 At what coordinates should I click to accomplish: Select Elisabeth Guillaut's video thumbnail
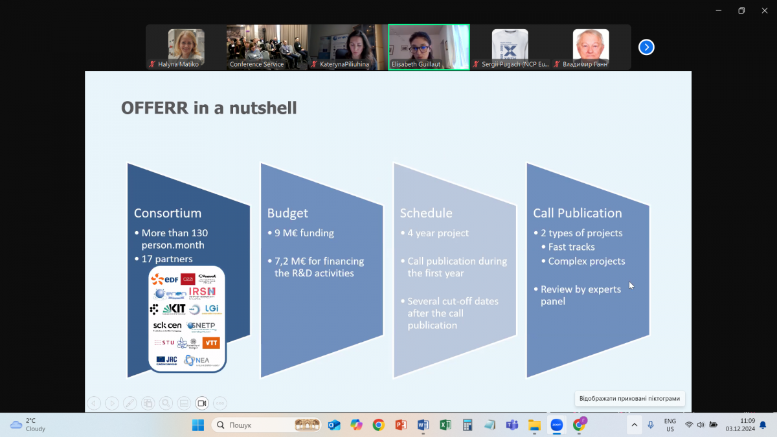point(429,47)
